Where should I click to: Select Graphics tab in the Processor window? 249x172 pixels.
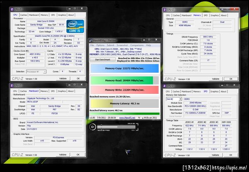[x=62, y=15]
